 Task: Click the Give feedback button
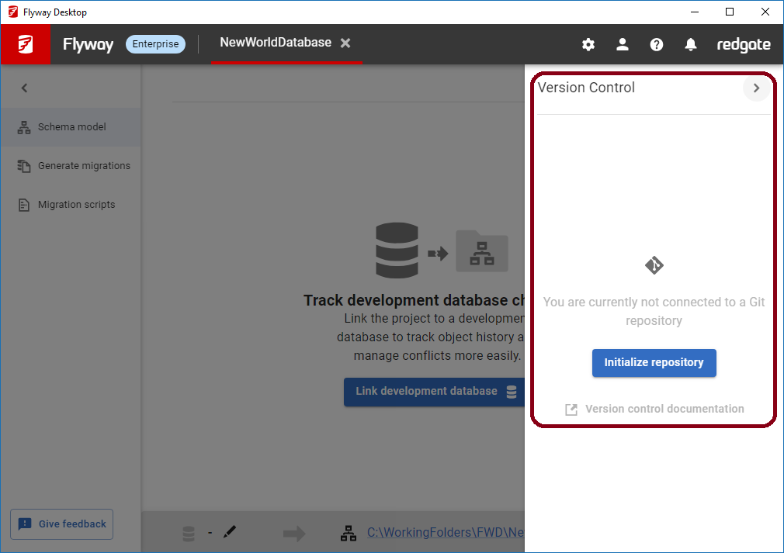[62, 524]
